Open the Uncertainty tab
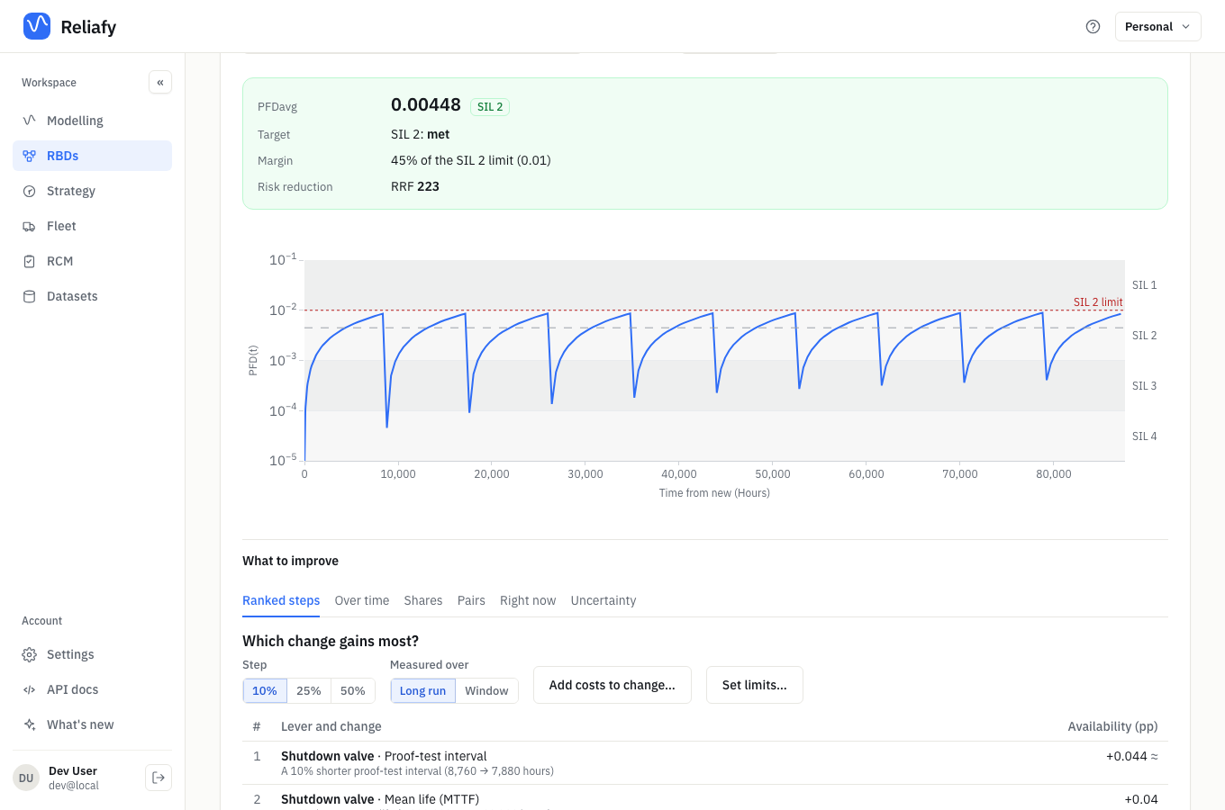This screenshot has height=810, width=1225. (x=603, y=600)
